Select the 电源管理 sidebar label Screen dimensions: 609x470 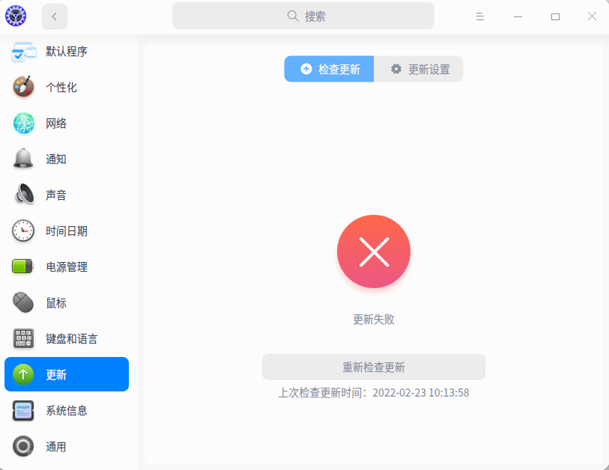click(x=67, y=266)
